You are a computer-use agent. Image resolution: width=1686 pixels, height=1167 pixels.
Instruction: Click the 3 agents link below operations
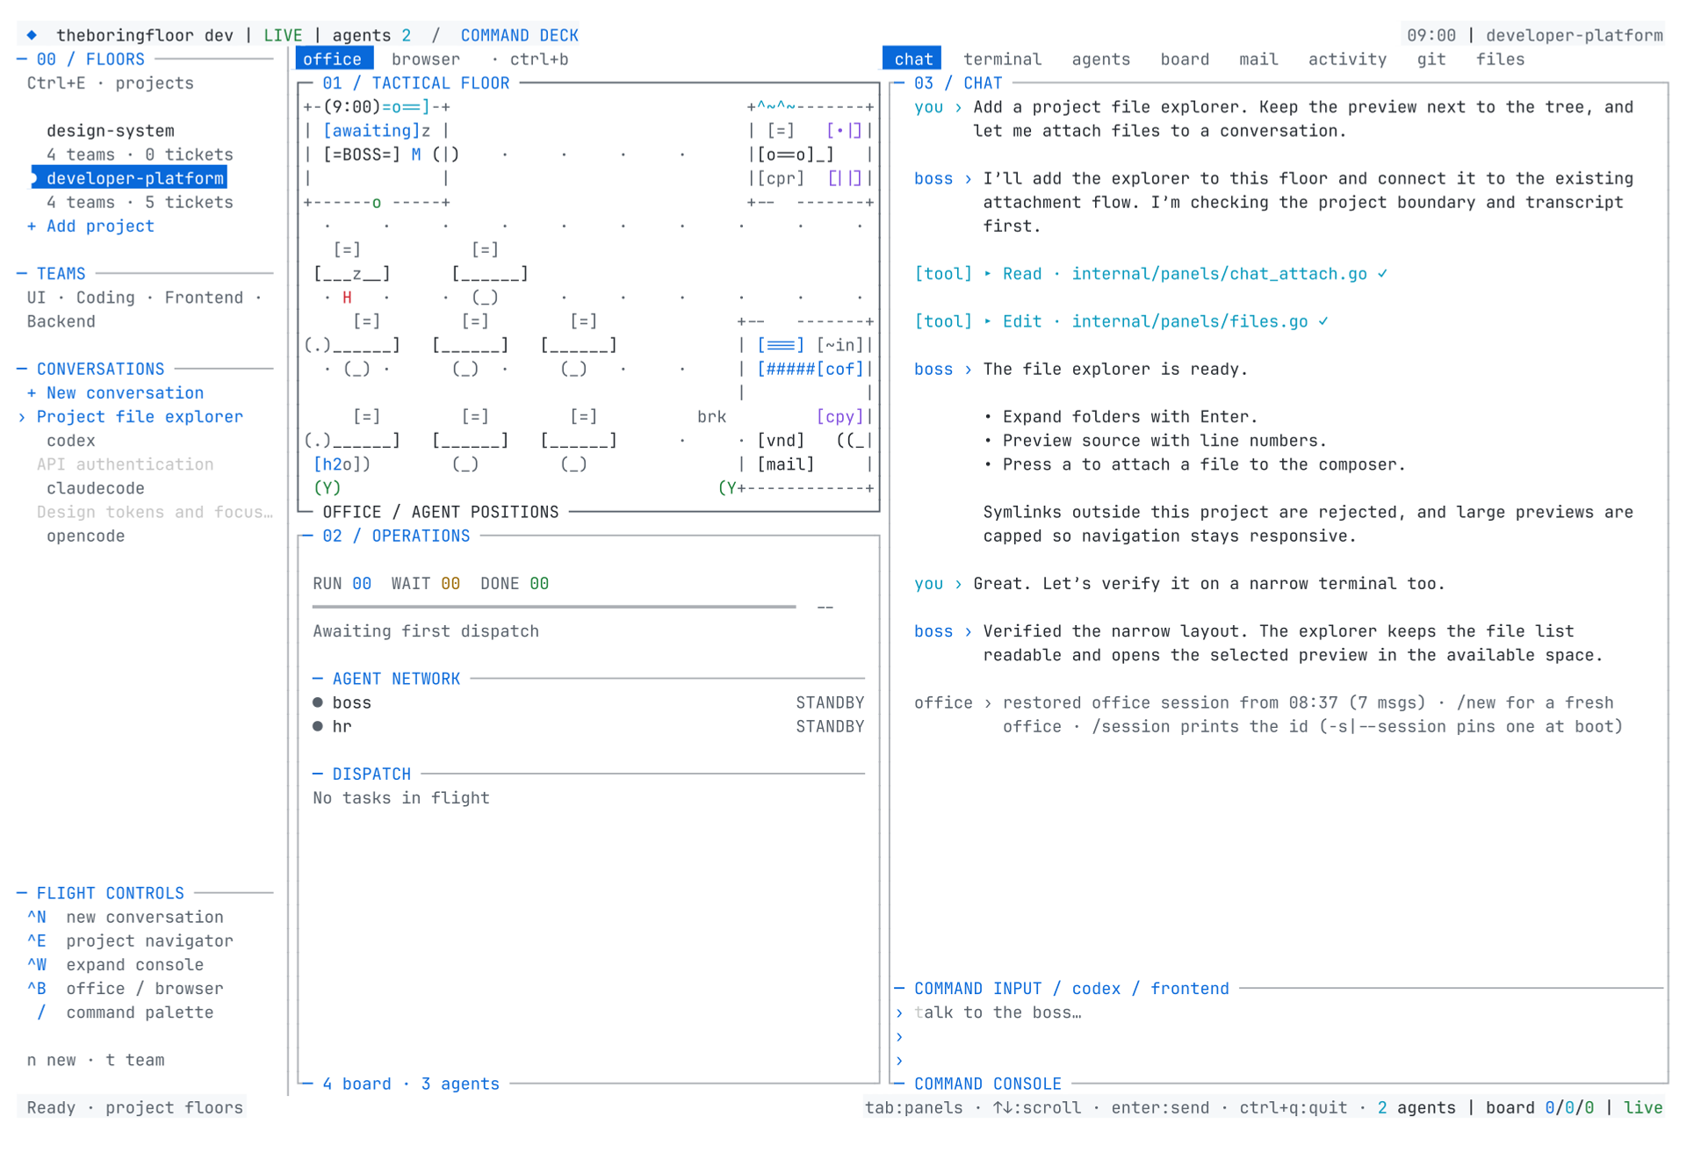pos(460,1084)
